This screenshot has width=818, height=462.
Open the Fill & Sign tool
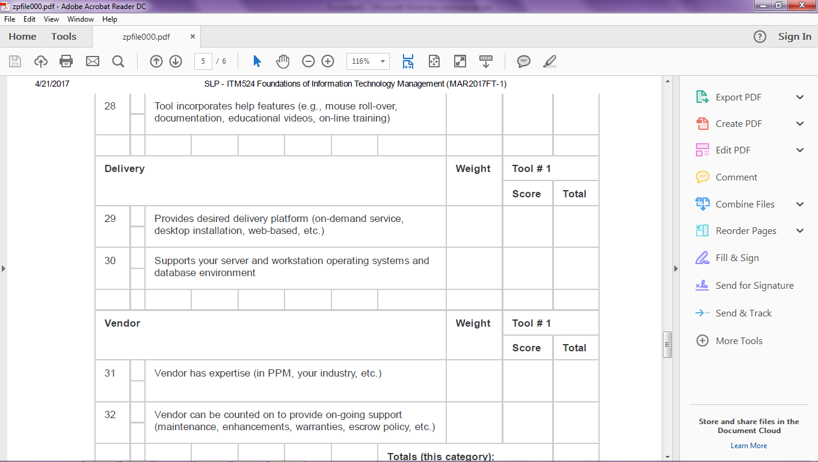click(736, 257)
